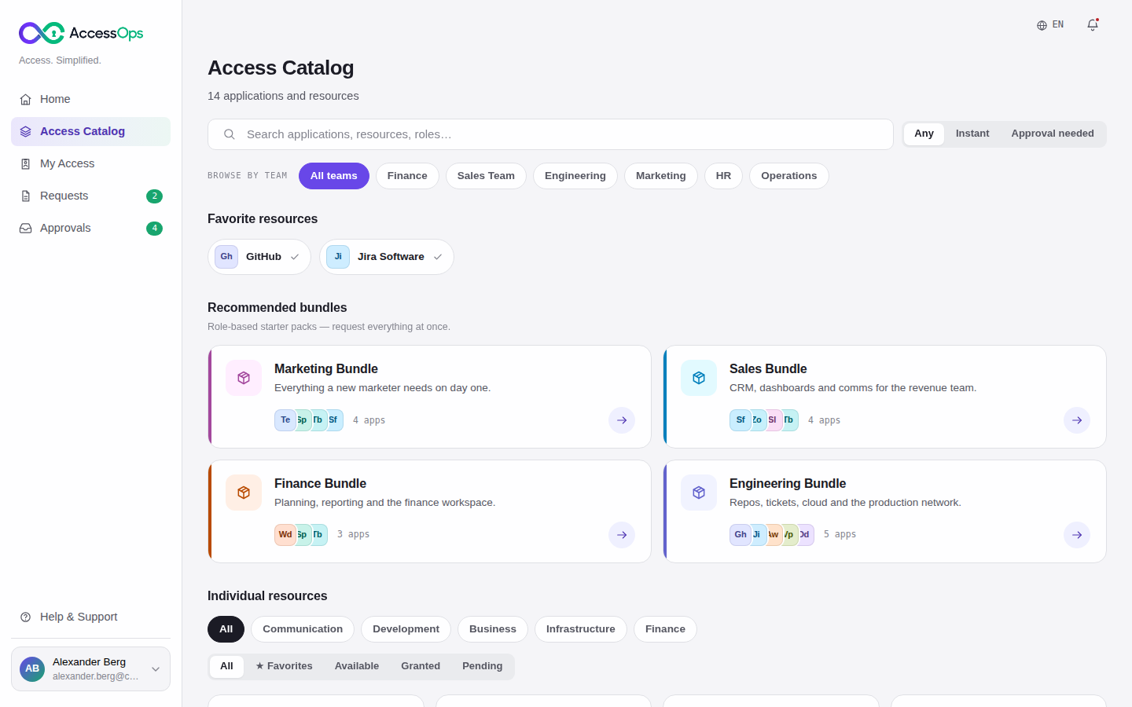This screenshot has width=1132, height=707.
Task: Open the notifications bell
Action: [x=1093, y=25]
